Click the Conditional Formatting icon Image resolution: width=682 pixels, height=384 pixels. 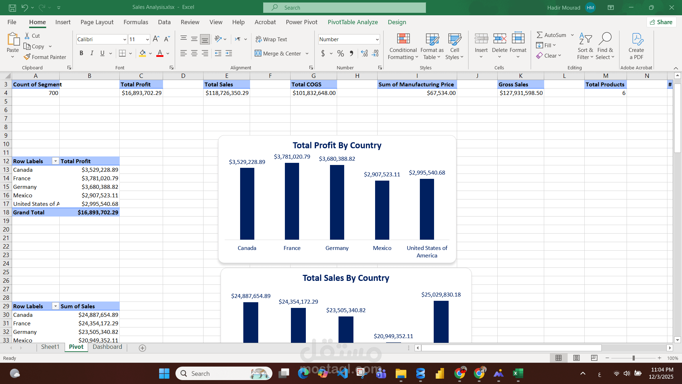[x=403, y=39]
